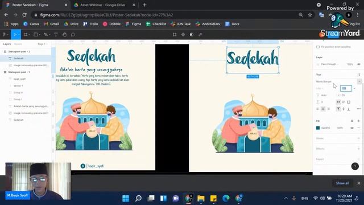
Task: Open the Figma main menu
Action: [x=5, y=35]
